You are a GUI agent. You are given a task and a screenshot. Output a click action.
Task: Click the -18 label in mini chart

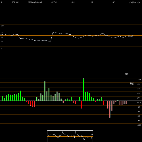[92, 135]
